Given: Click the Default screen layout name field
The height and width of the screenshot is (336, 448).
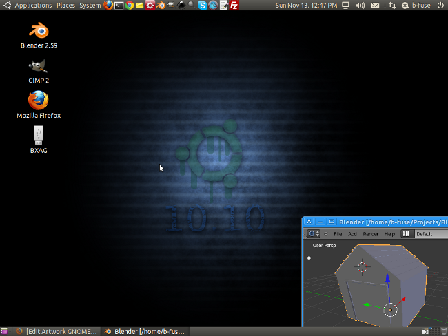Looking at the screenshot, I should (x=431, y=234).
